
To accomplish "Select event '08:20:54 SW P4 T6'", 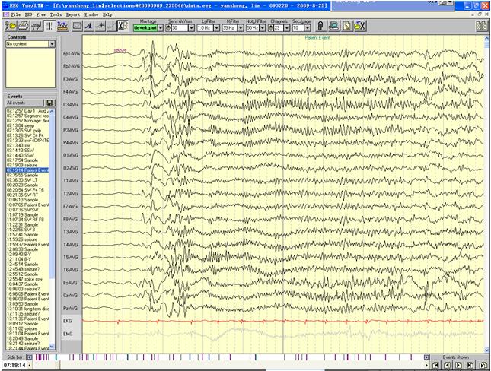I will pyautogui.click(x=27, y=190).
